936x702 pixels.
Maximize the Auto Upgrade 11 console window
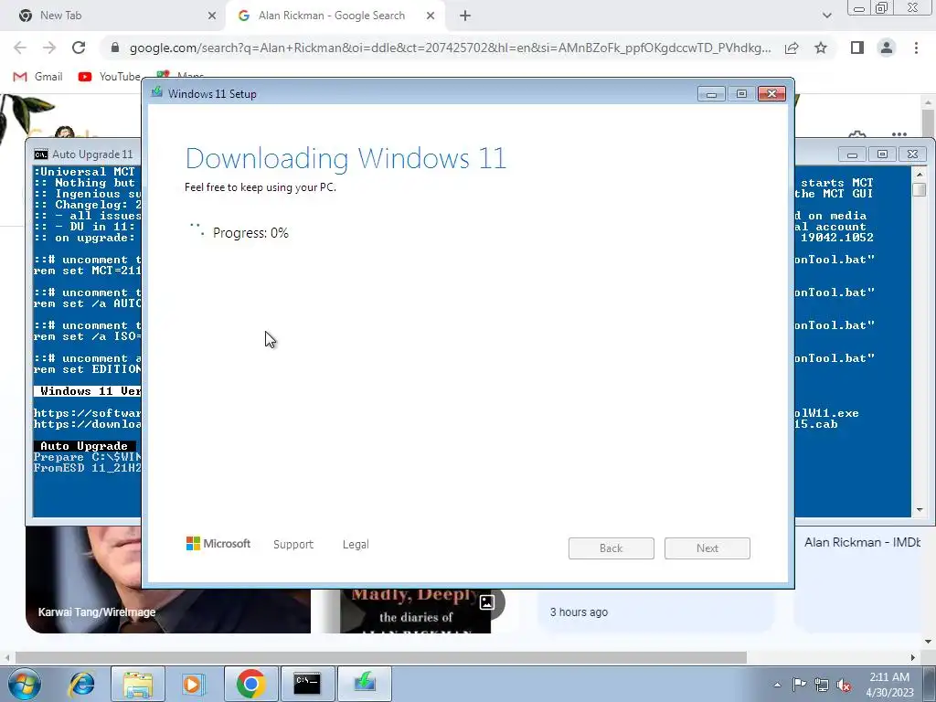click(x=882, y=154)
